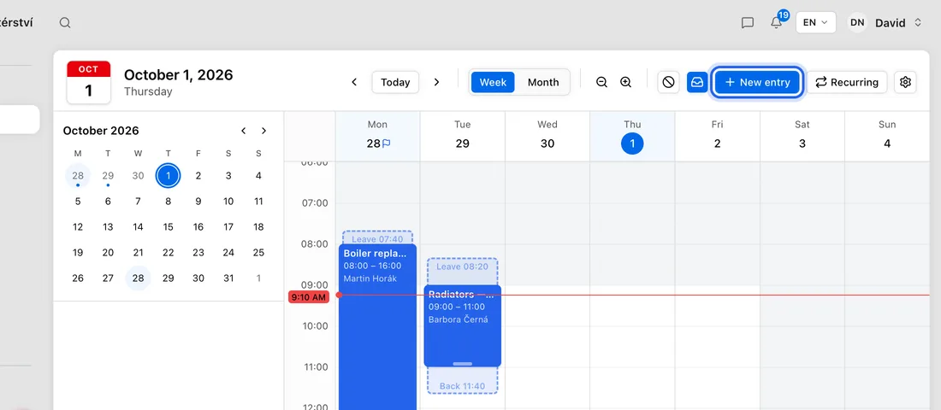Switch to Week view
This screenshot has height=410, width=941.
[493, 82]
